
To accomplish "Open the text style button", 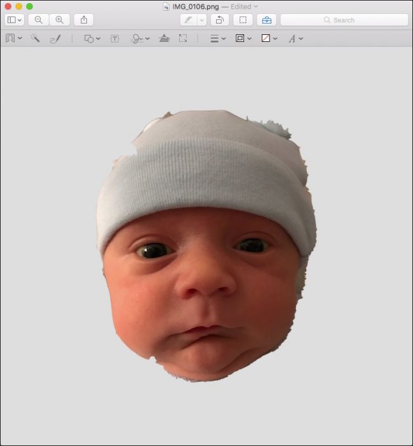I will [x=292, y=39].
